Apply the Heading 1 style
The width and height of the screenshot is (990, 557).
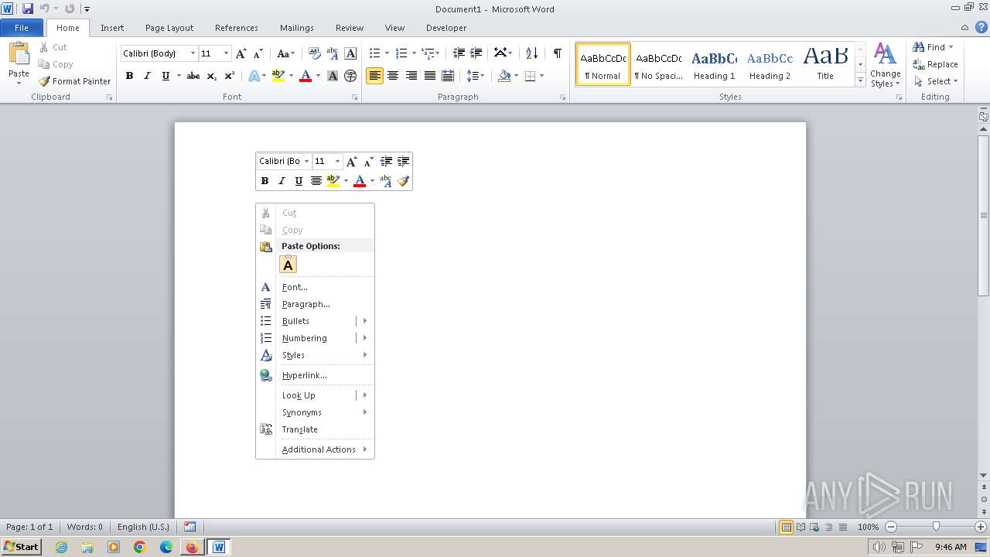tap(714, 64)
